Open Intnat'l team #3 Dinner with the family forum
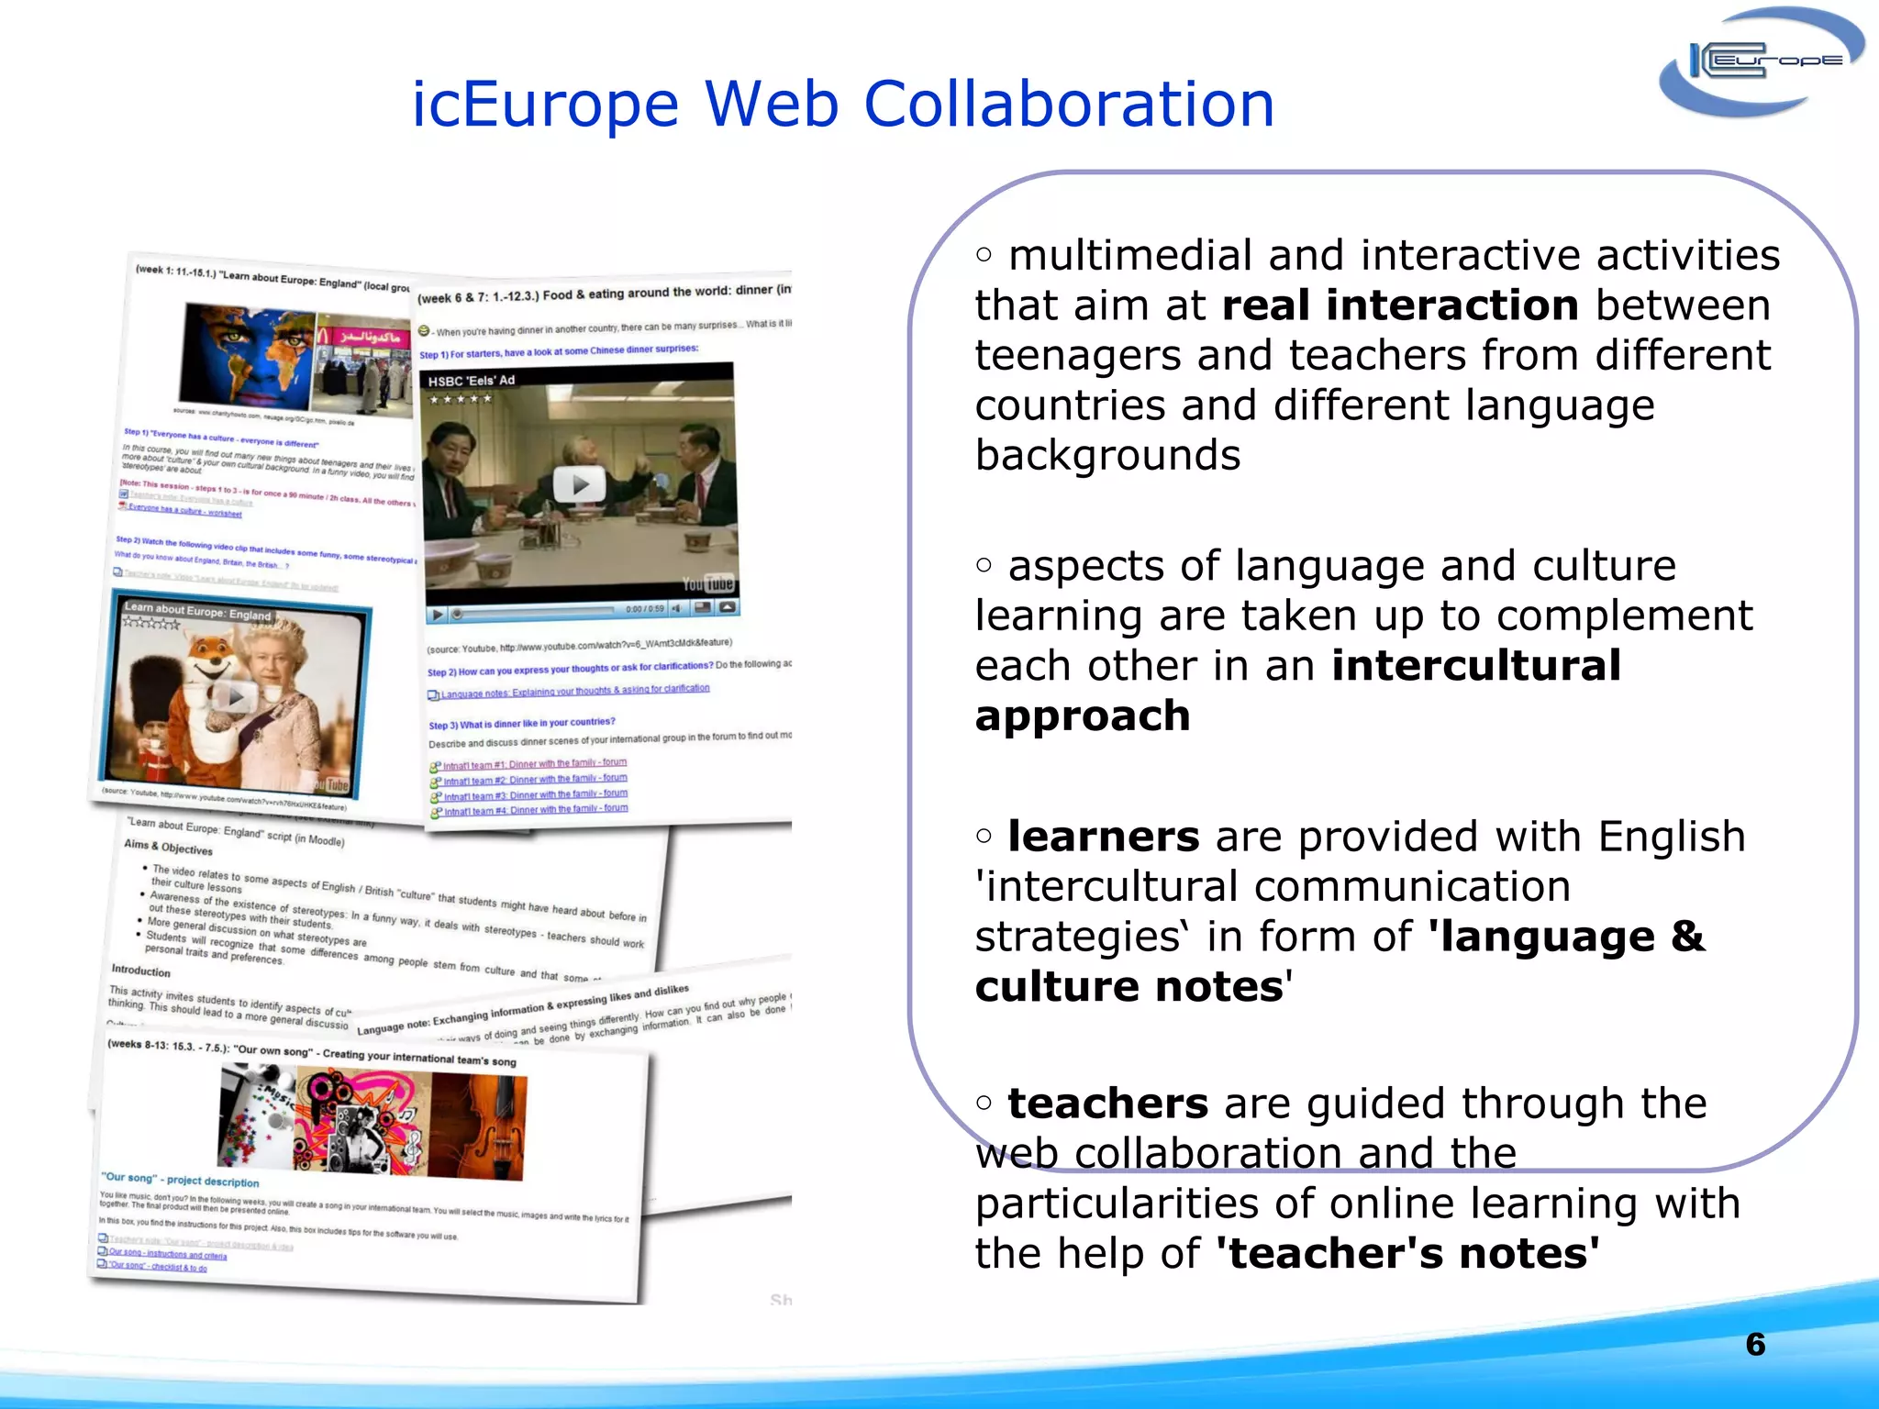The image size is (1879, 1409). click(x=536, y=794)
